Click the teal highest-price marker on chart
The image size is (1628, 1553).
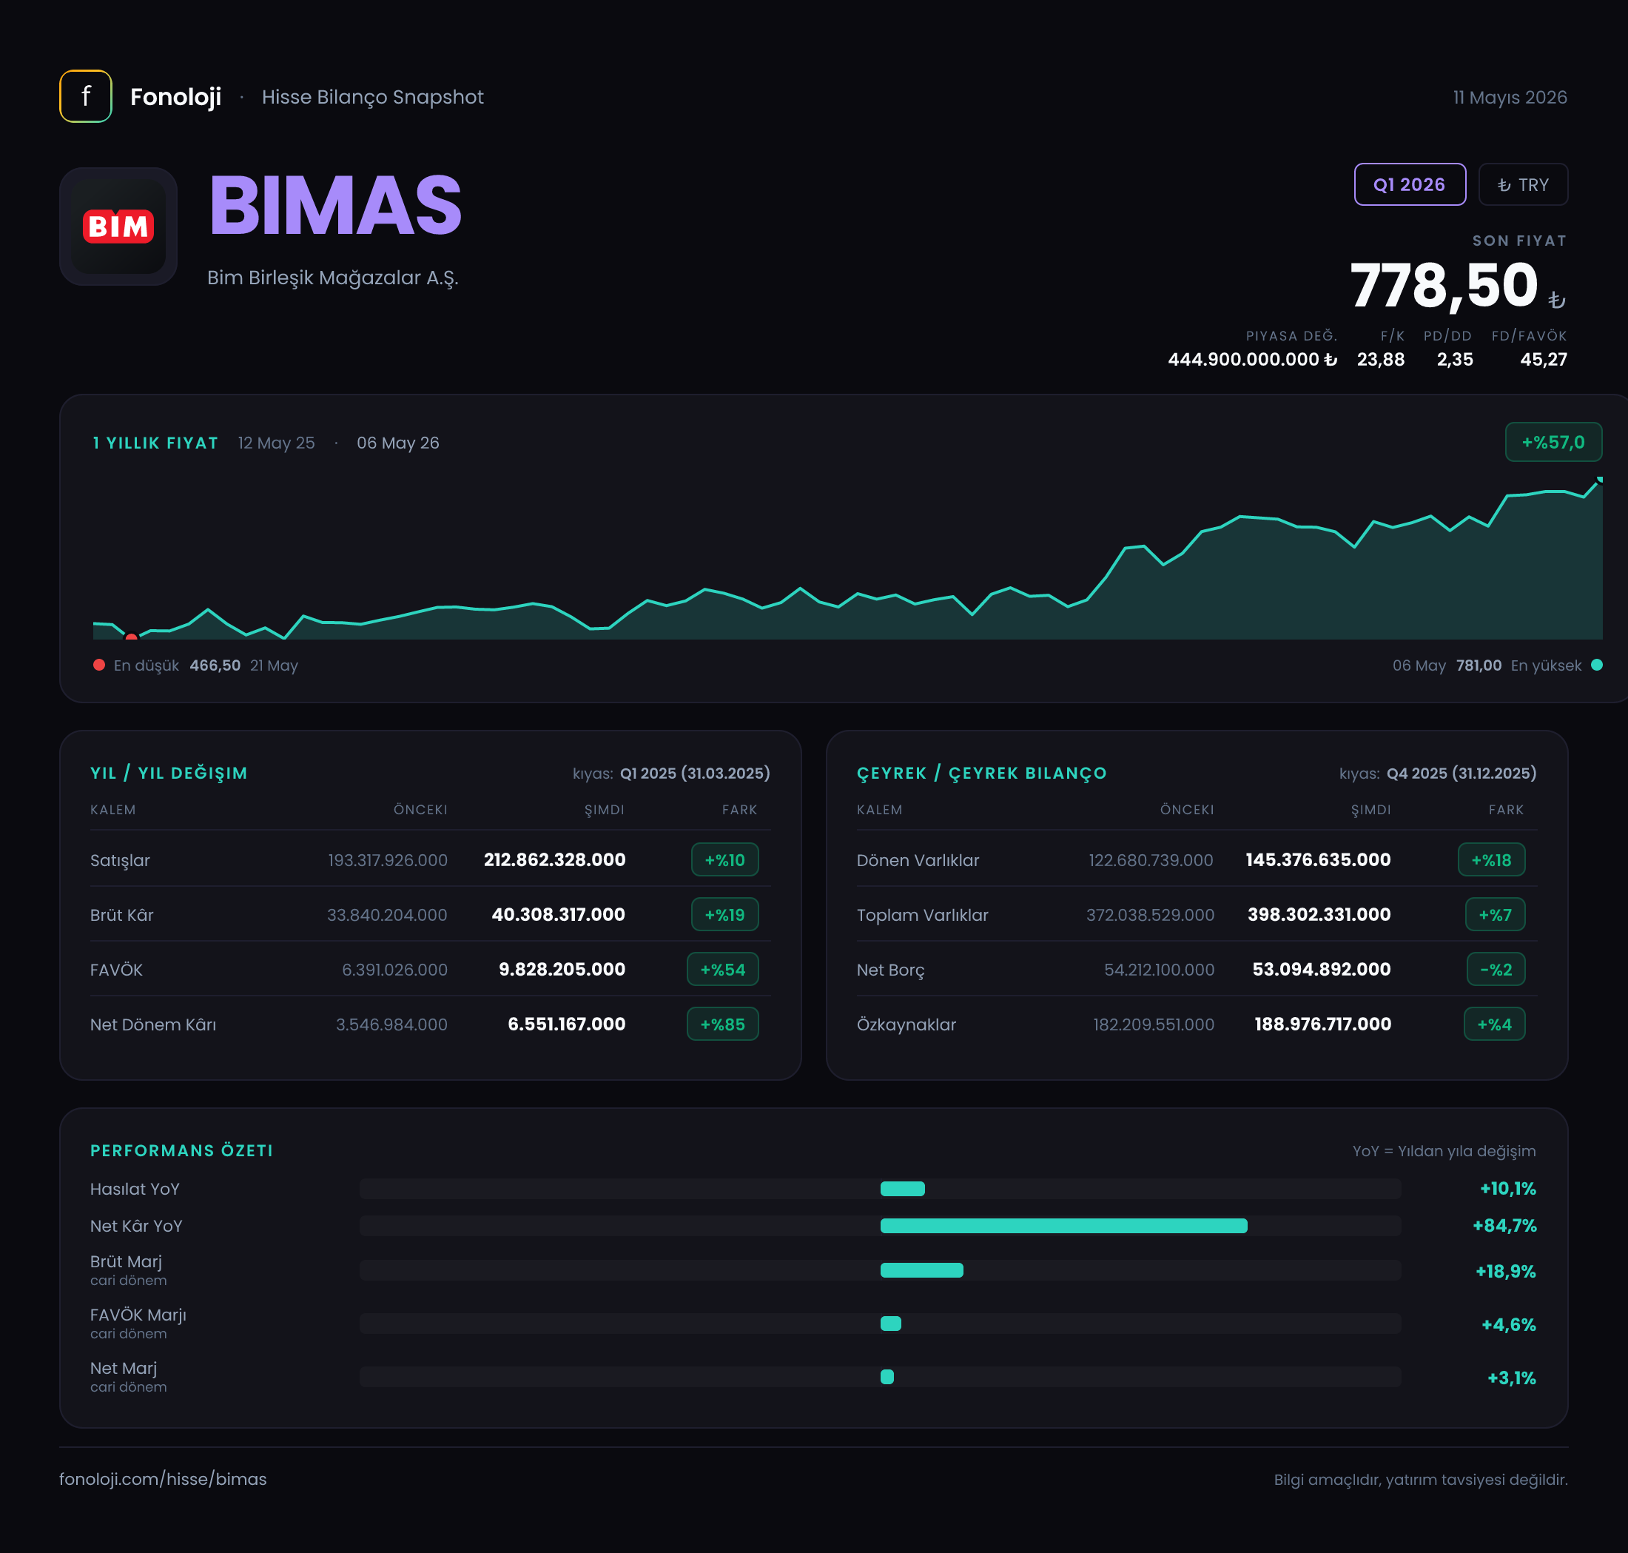tap(1599, 480)
